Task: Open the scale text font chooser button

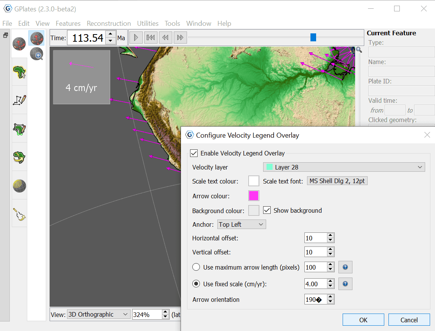Action: (x=337, y=181)
